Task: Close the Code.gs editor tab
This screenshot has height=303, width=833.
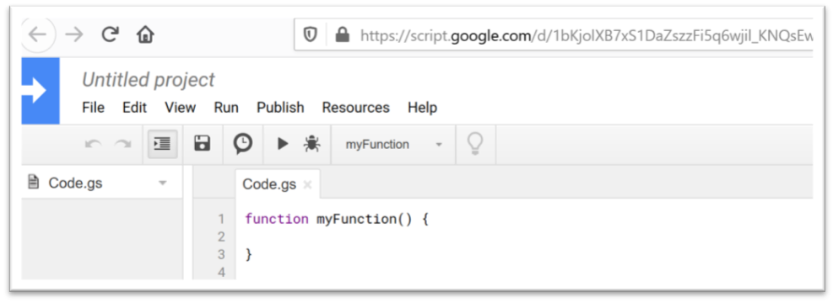Action: 307,184
